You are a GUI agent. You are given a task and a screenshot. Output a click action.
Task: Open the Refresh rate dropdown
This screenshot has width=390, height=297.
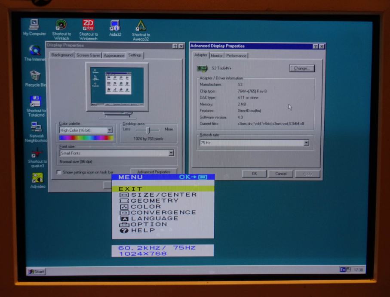307,142
